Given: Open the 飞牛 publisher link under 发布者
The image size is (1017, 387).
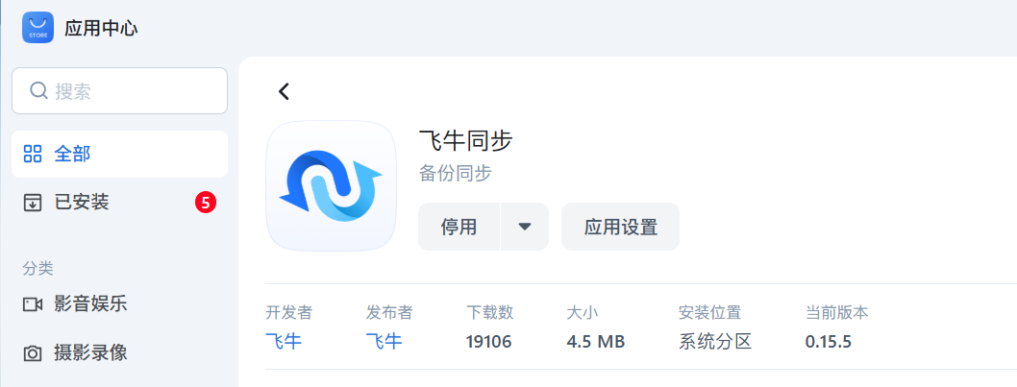Looking at the screenshot, I should [384, 341].
